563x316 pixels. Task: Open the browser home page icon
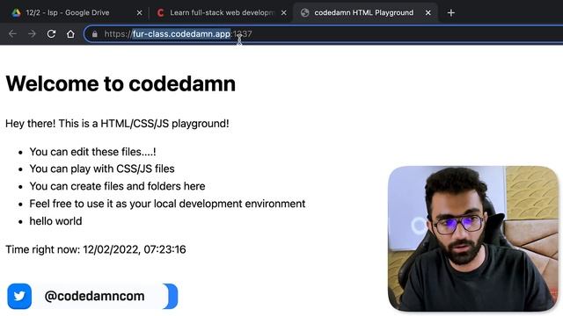pyautogui.click(x=70, y=34)
